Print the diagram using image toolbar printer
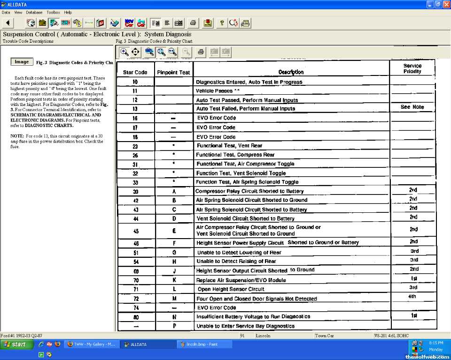 (x=201, y=52)
